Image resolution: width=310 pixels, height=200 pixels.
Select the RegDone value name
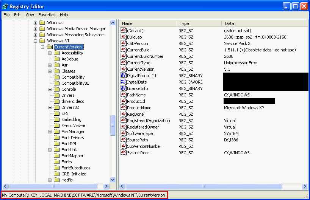(x=135, y=114)
